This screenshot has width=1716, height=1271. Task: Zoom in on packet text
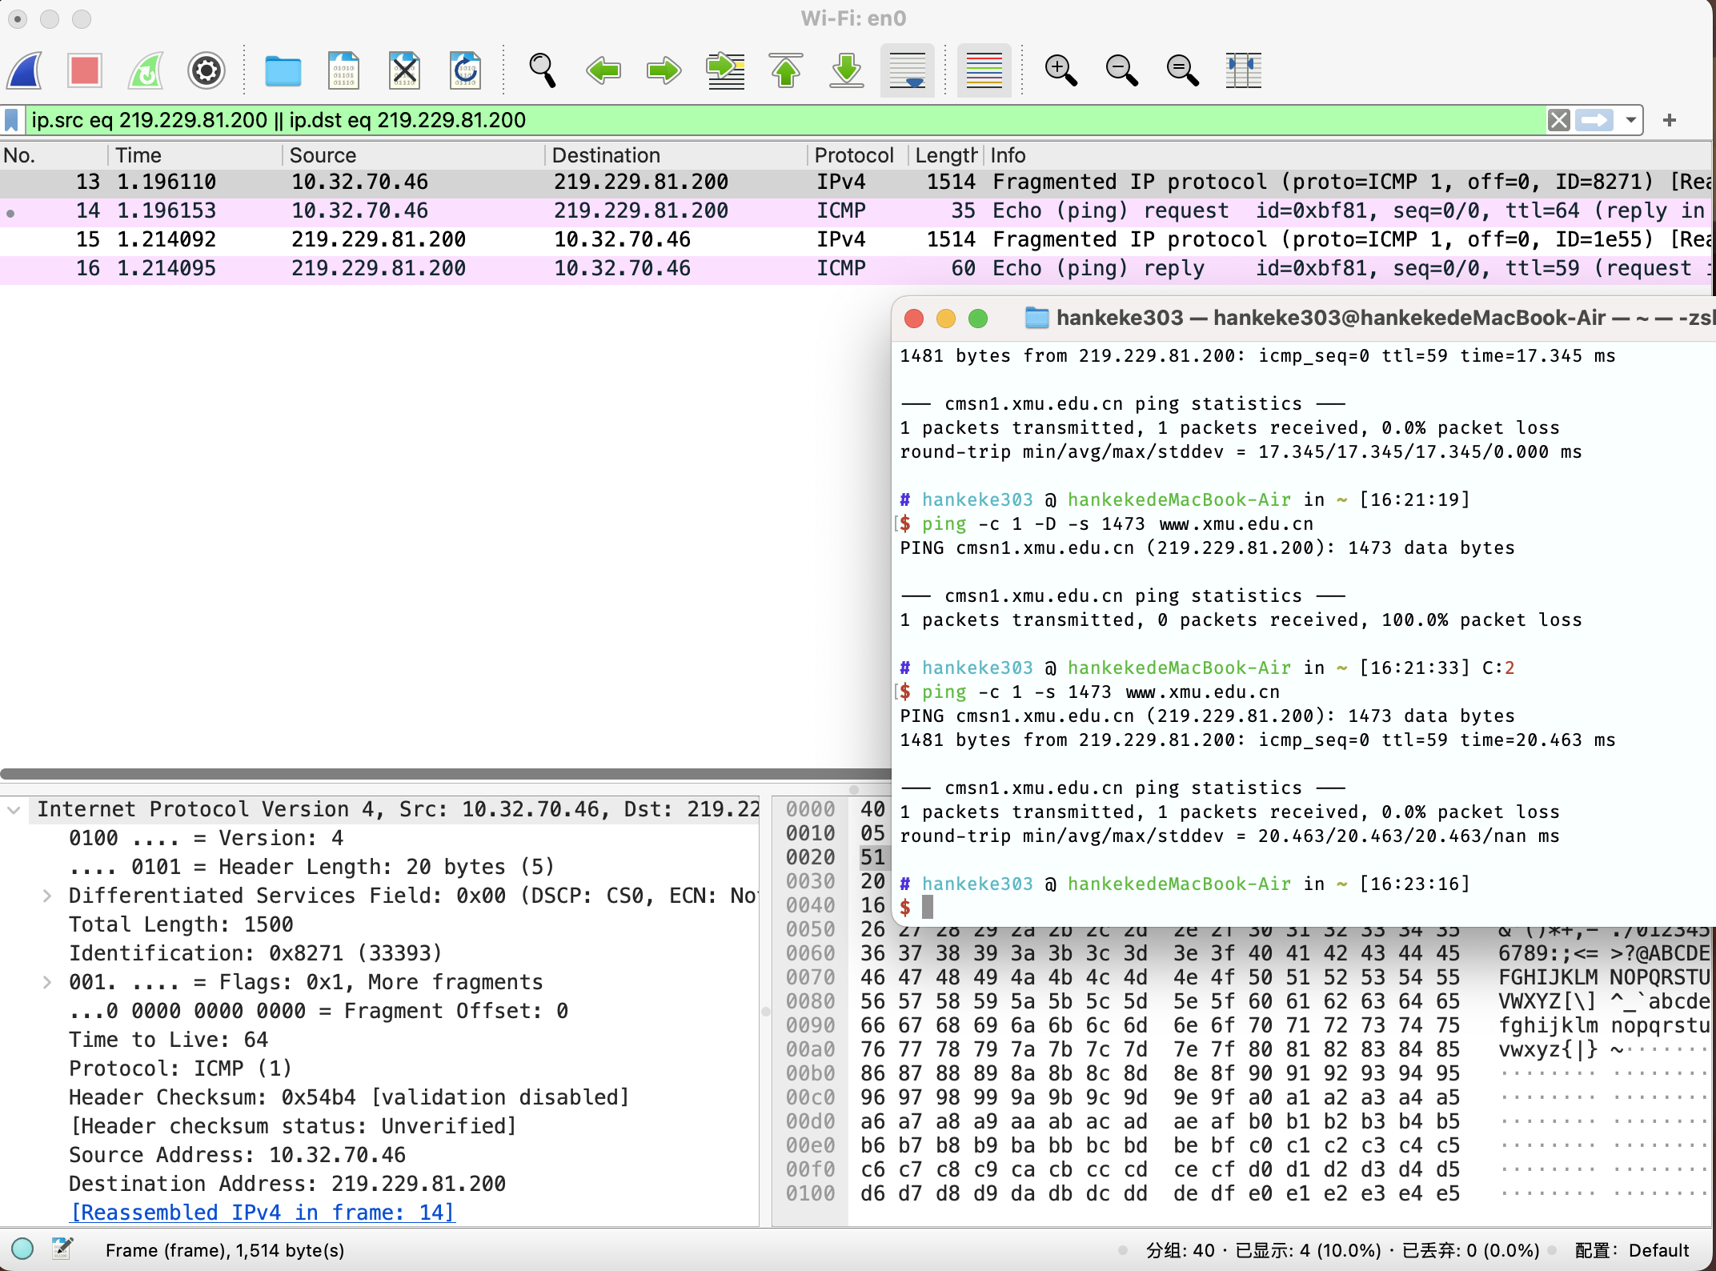point(1061,70)
